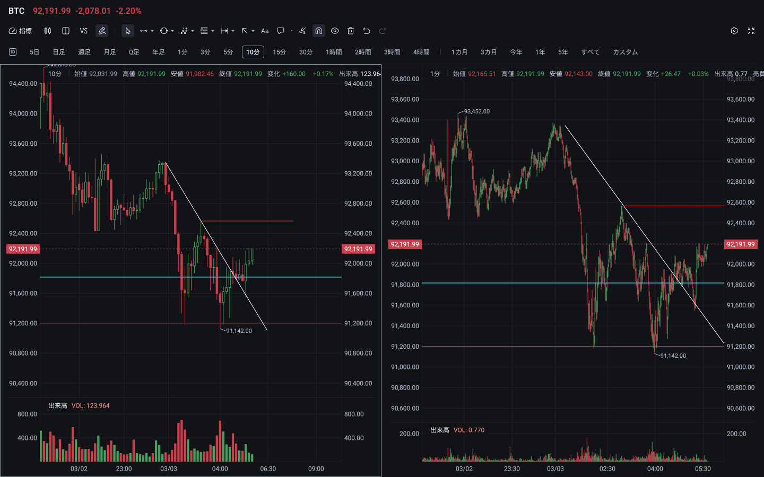Click the 91,142.00 low label on left chart

pyautogui.click(x=239, y=331)
